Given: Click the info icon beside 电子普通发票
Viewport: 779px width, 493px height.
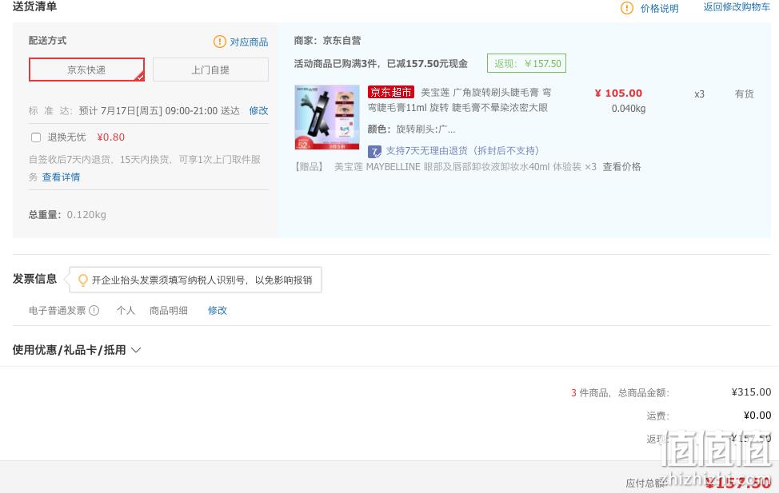Looking at the screenshot, I should [94, 310].
